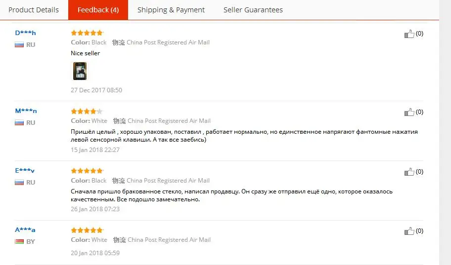This screenshot has width=451, height=265.
Task: Click thumbs-up icon on D***h's review
Action: pos(409,34)
